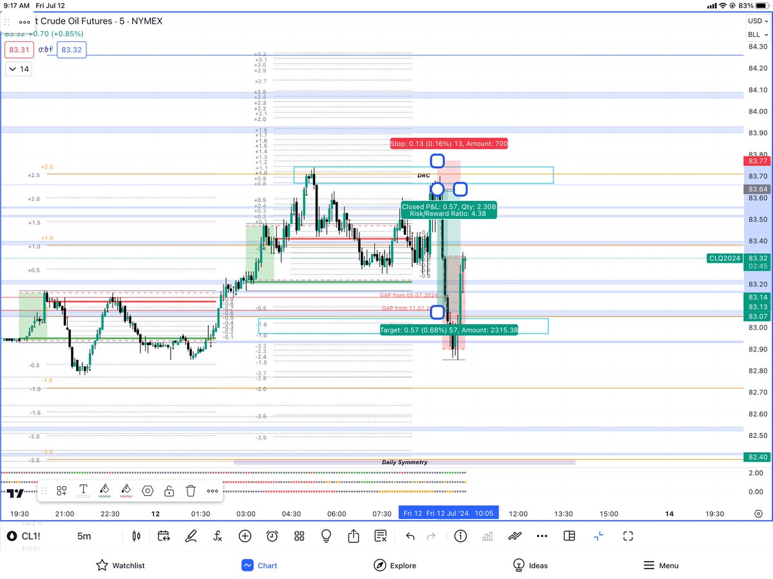Open the symbol info circle icon
Screen dimensions: 773x579
pyautogui.click(x=461, y=536)
